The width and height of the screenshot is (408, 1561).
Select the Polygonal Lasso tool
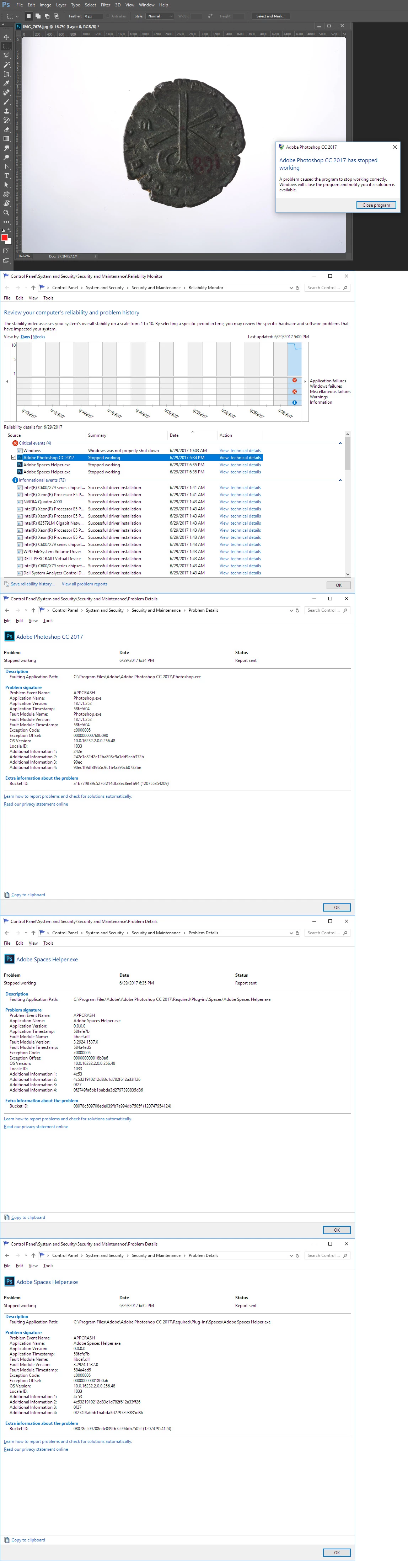7,55
